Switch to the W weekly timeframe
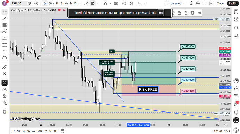The image size is (240, 134). click(75, 3)
